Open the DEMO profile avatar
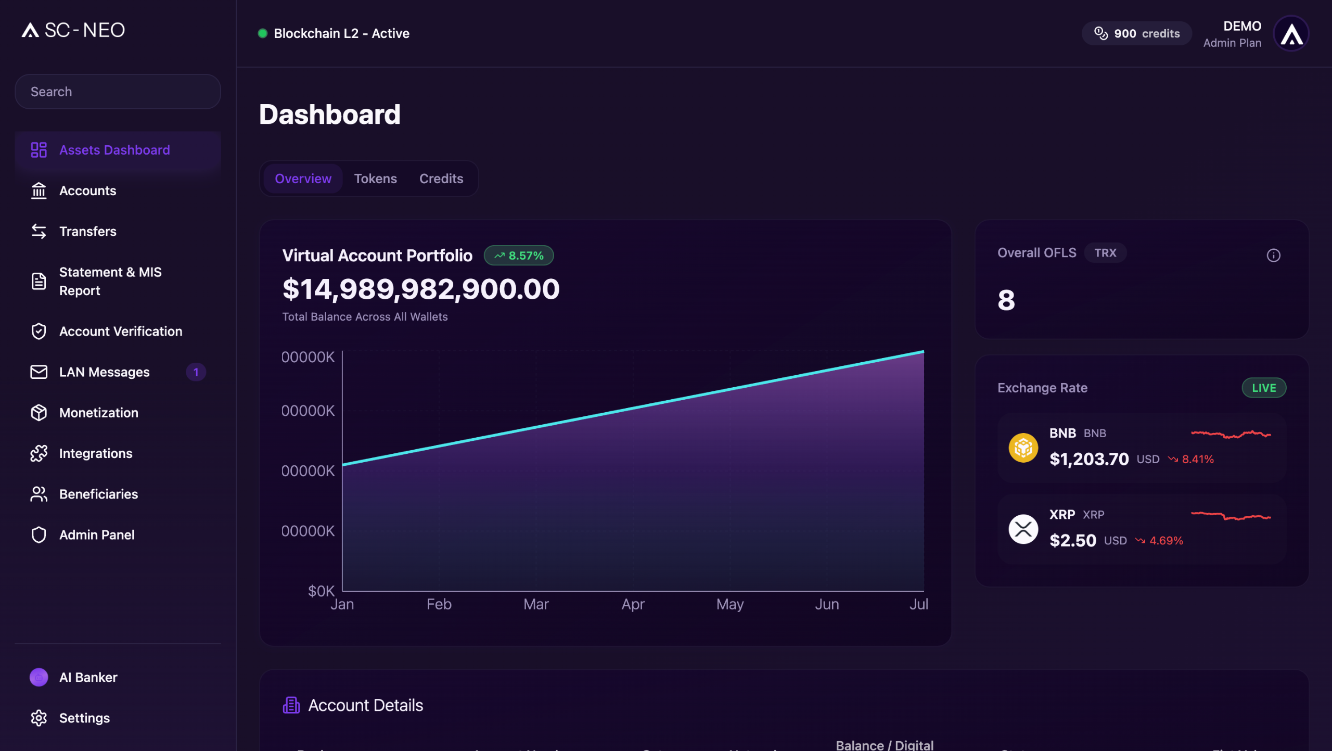 tap(1291, 34)
